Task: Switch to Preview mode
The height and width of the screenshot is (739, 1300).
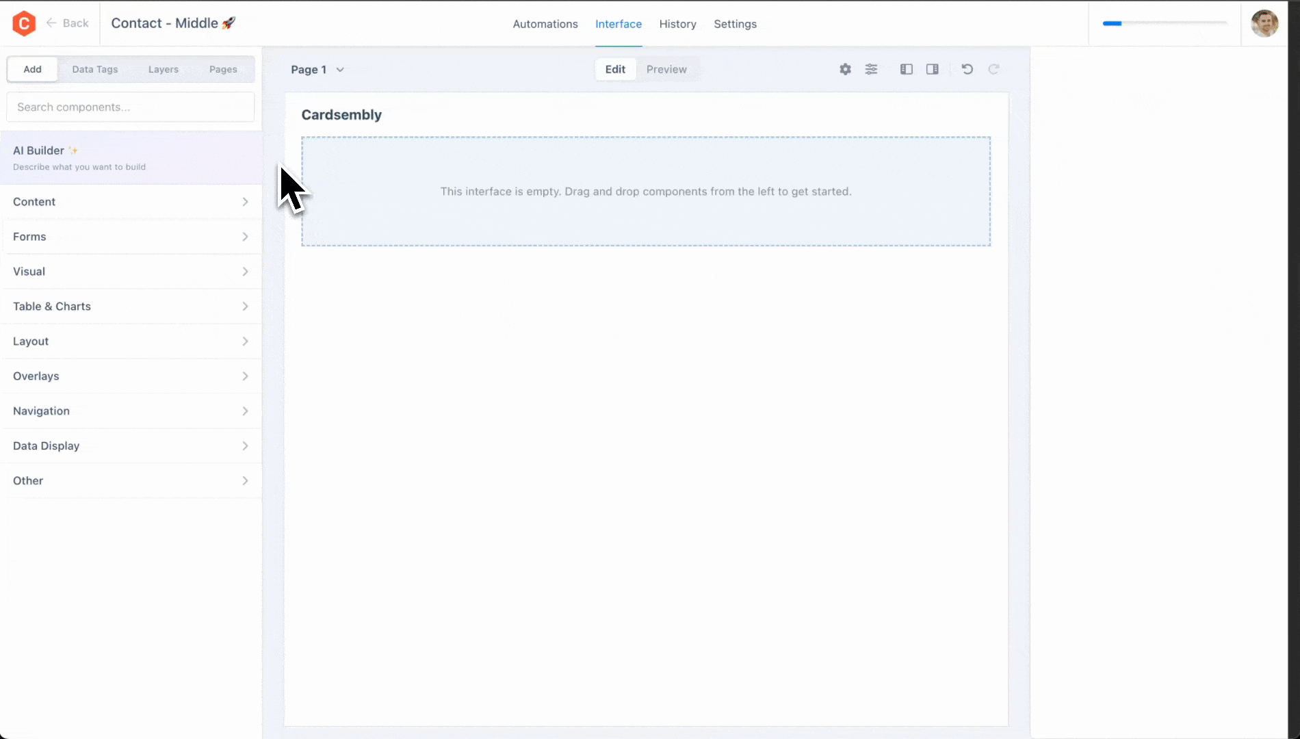Action: click(666, 69)
